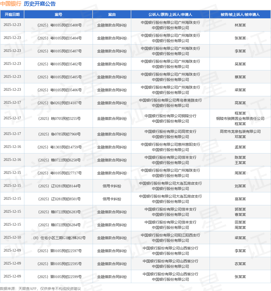Click plaintiff 中国银行股份有限公司阳江阳西支行

click(170, 235)
